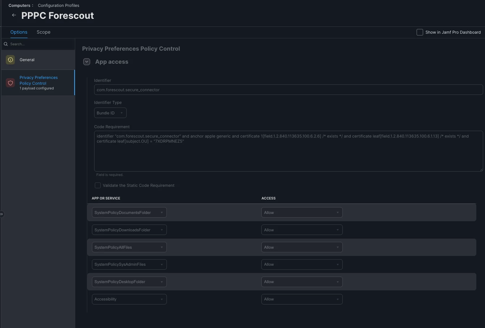
Task: Open the SystemPolicyAllFiles service dropdown
Action: tap(129, 247)
